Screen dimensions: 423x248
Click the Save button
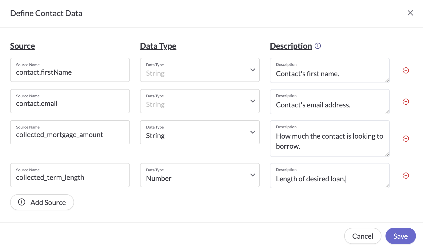(x=400, y=236)
